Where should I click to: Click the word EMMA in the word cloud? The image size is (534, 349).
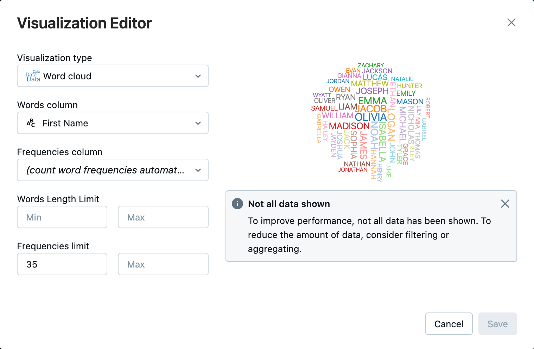(x=372, y=101)
